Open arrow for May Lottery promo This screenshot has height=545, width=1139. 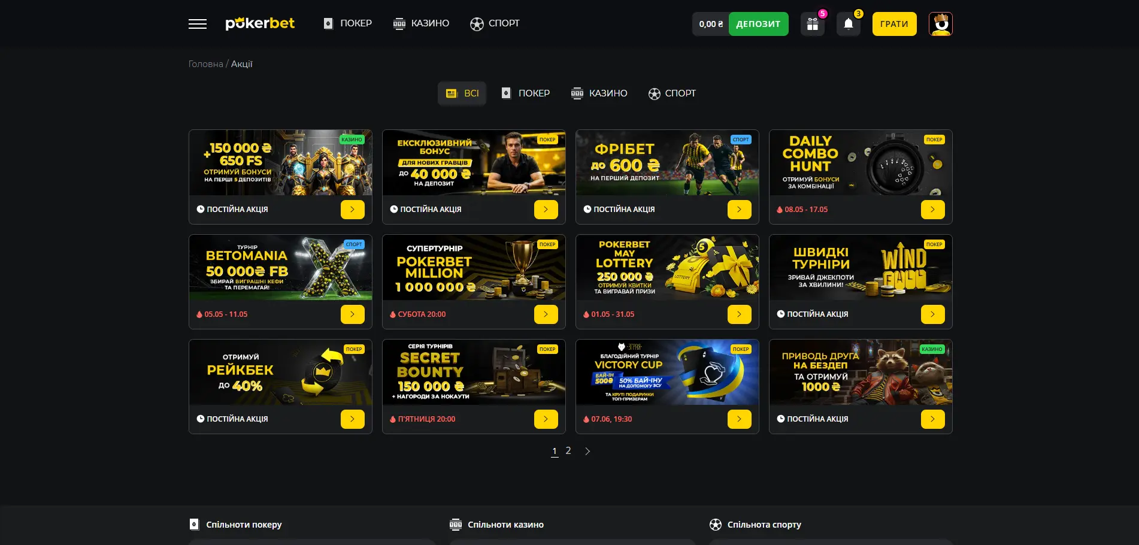point(740,314)
